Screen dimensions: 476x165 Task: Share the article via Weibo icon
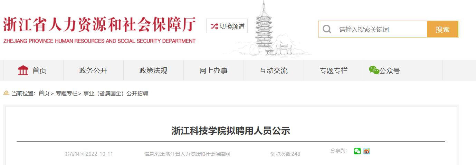366,151
